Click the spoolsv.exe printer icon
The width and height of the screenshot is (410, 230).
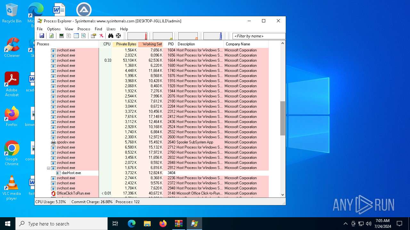tap(53, 142)
